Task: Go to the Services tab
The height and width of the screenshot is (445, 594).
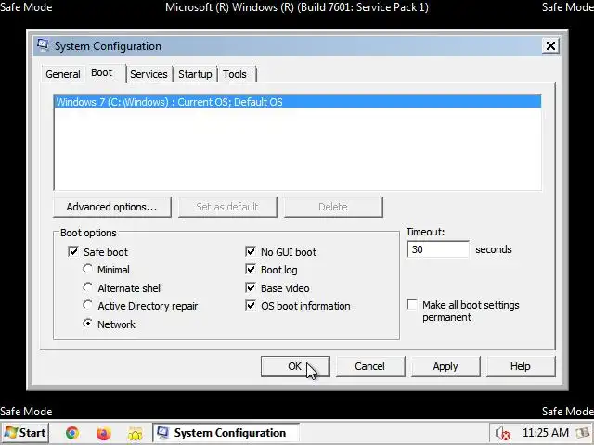Action: (148, 74)
